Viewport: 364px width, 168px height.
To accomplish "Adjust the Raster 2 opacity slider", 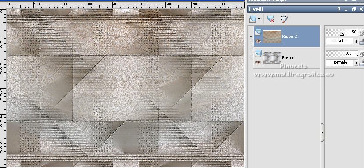I will click(342, 32).
